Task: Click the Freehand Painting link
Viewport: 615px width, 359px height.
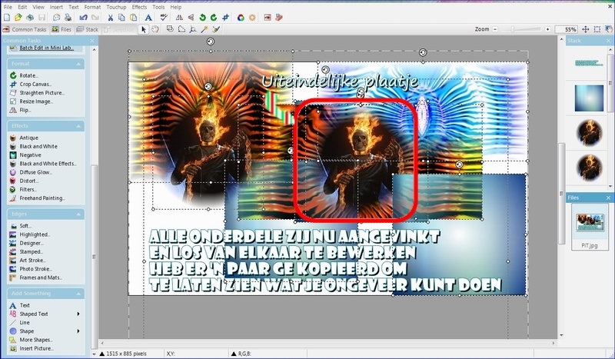Action: [x=42, y=198]
